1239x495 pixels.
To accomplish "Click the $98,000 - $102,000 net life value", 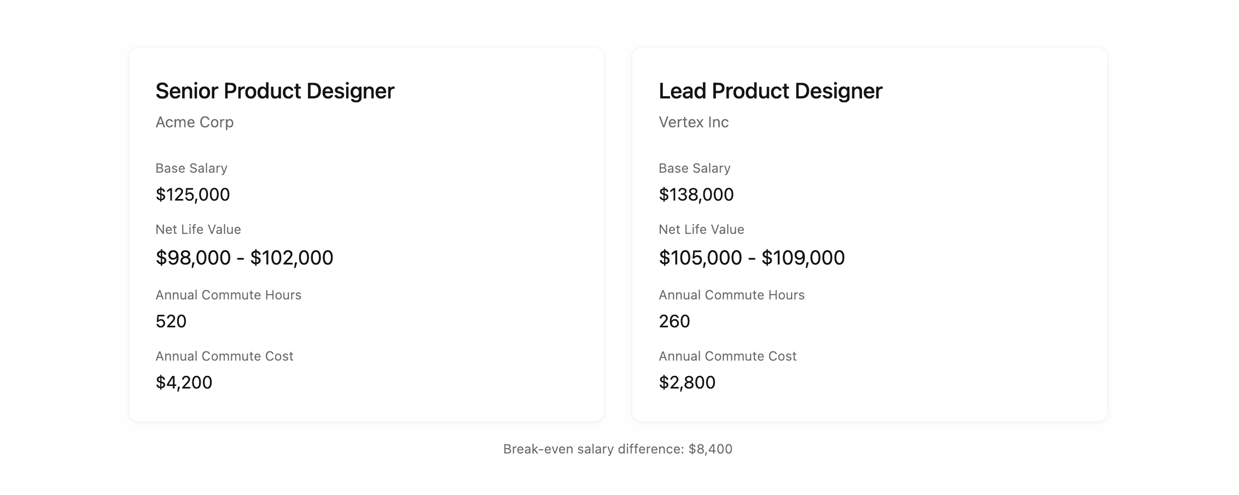I will click(x=244, y=257).
